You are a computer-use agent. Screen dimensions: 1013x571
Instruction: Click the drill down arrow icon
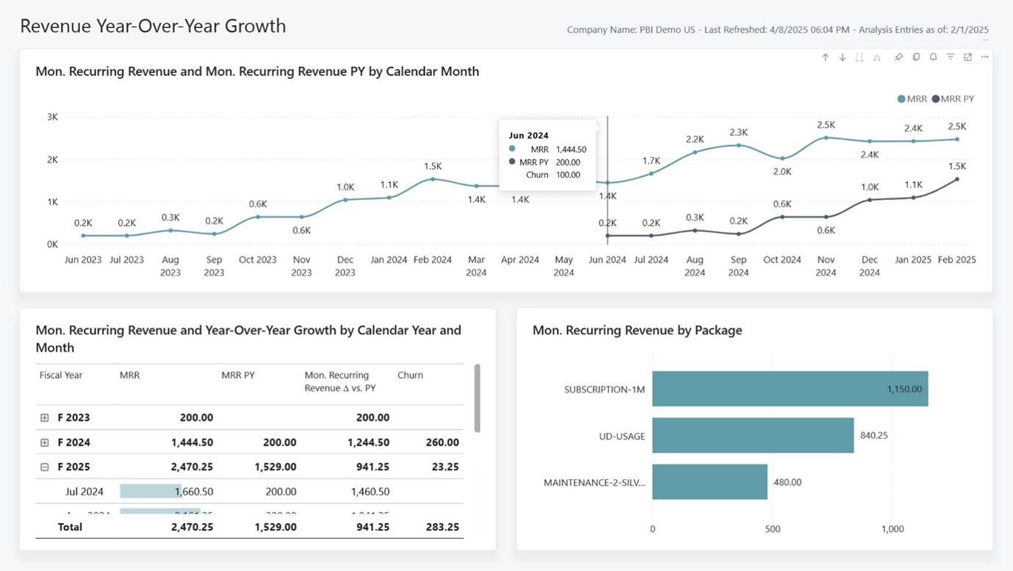[843, 57]
